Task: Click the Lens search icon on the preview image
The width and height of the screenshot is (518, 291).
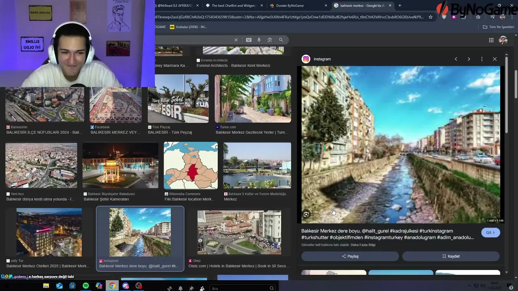Action: 306,214
